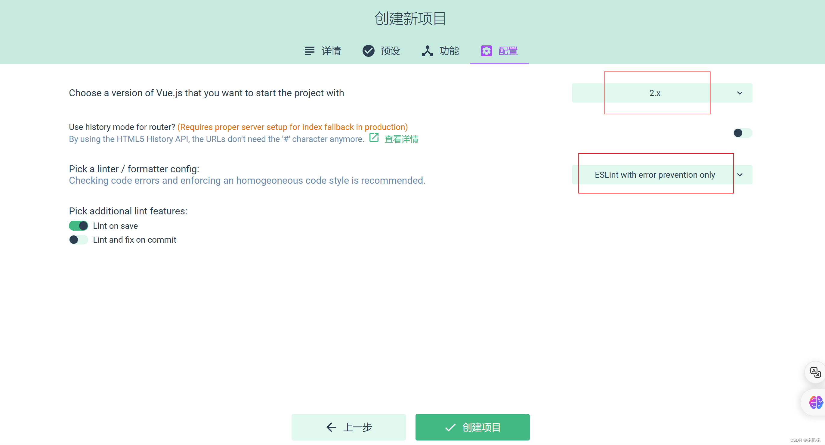Open the linter config dropdown
Viewport: 825px width, 445px height.
(x=662, y=175)
